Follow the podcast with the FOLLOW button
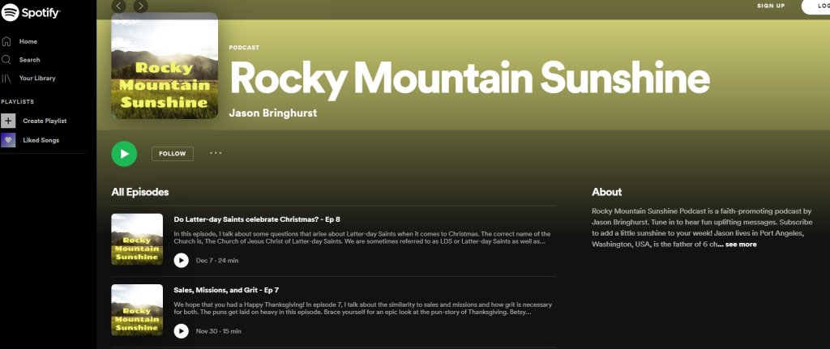 pos(172,153)
